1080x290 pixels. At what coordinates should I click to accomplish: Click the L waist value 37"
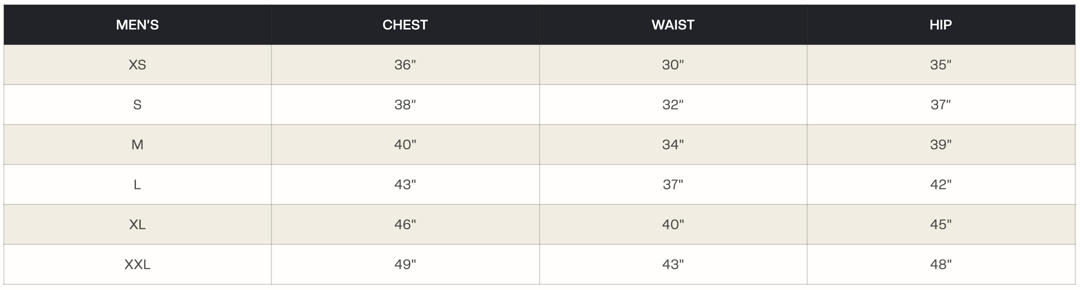pos(673,184)
